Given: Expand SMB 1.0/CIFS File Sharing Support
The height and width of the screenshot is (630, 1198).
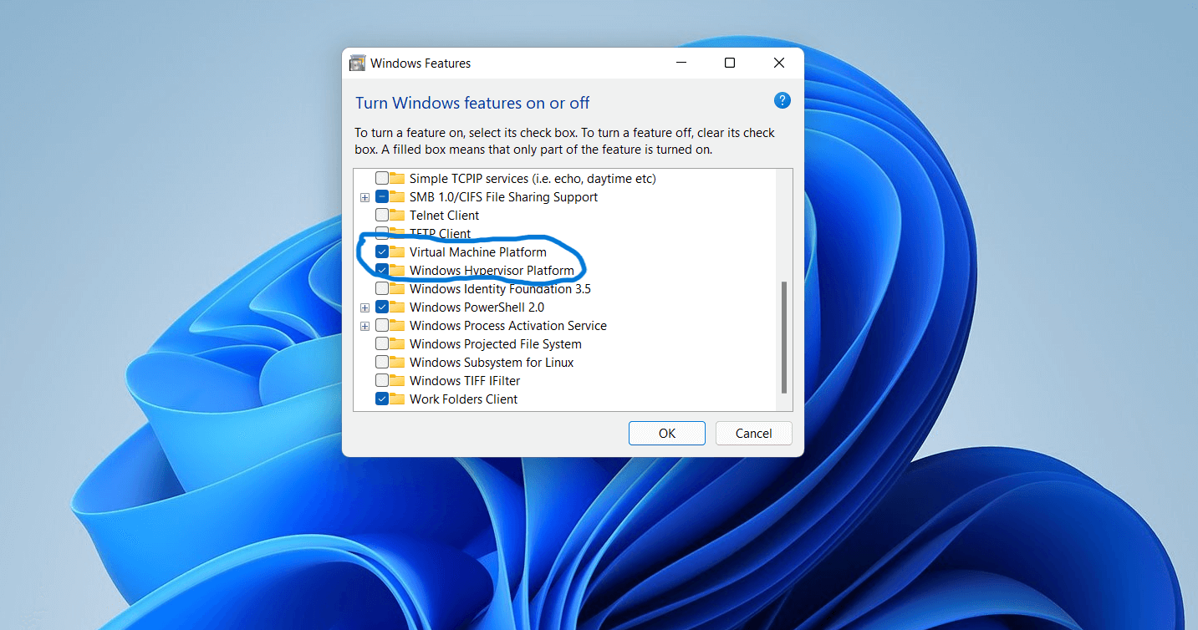Looking at the screenshot, I should [x=364, y=196].
